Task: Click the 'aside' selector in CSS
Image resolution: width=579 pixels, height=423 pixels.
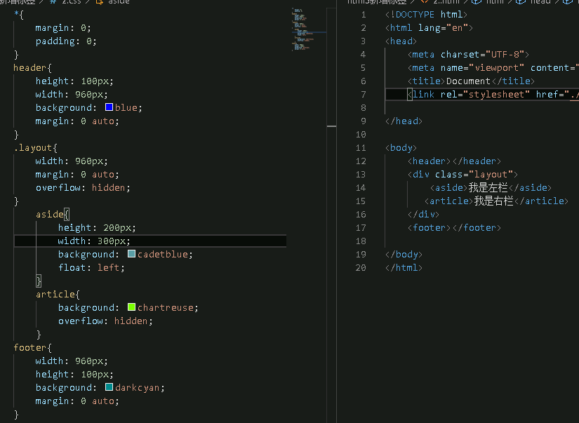Action: (x=50, y=214)
